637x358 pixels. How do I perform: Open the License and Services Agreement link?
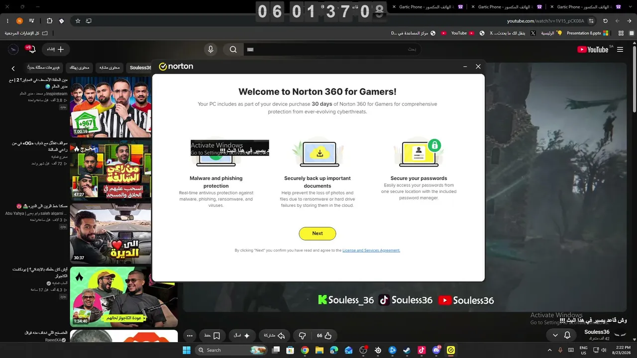pyautogui.click(x=371, y=251)
